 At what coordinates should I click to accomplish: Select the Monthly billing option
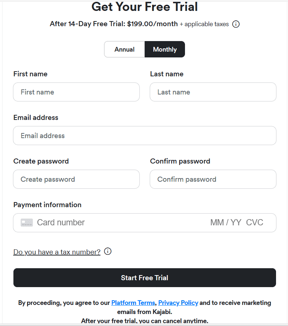[x=165, y=49]
